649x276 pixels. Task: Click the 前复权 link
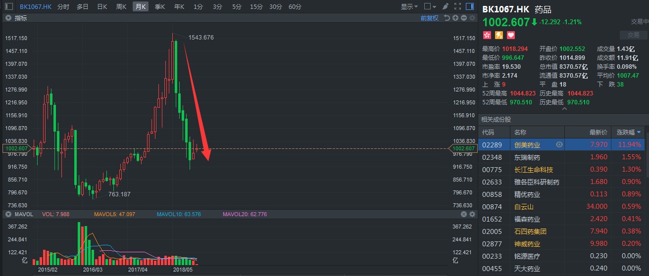pyautogui.click(x=429, y=18)
